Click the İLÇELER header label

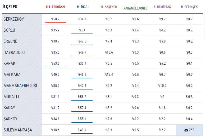pos(10,7)
